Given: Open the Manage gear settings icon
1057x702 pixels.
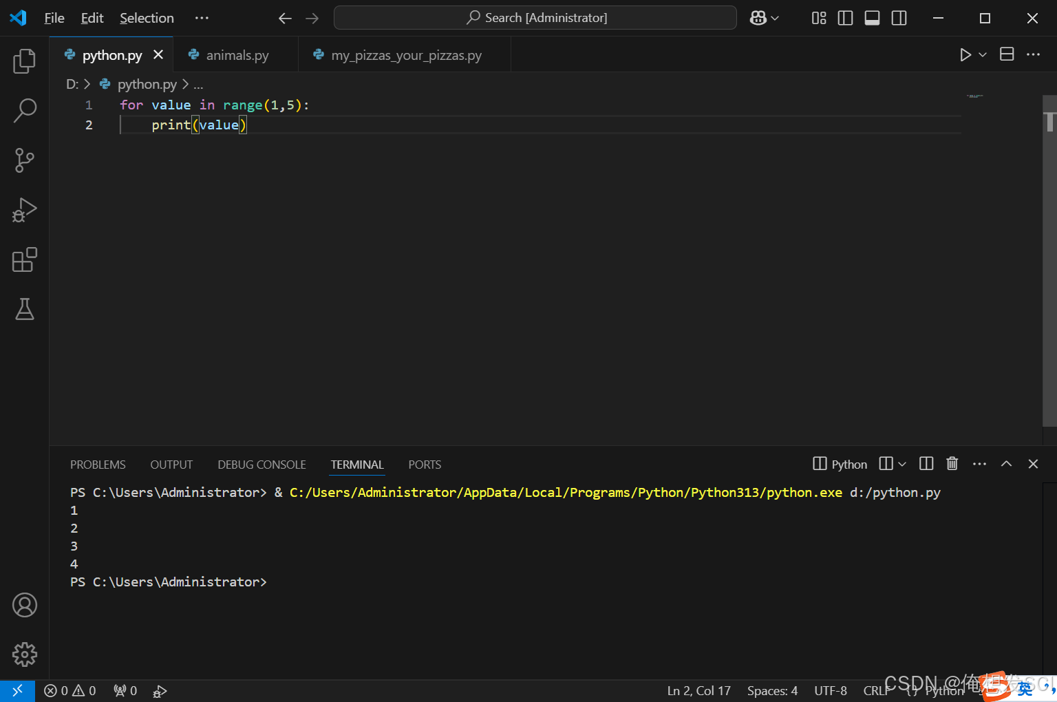Looking at the screenshot, I should point(25,655).
